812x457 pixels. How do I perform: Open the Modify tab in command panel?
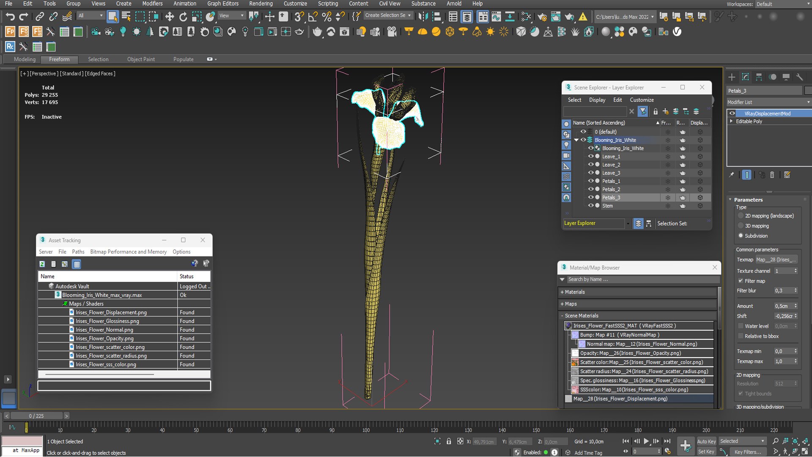coord(745,77)
